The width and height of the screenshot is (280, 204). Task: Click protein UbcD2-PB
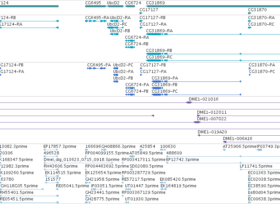click(123, 78)
